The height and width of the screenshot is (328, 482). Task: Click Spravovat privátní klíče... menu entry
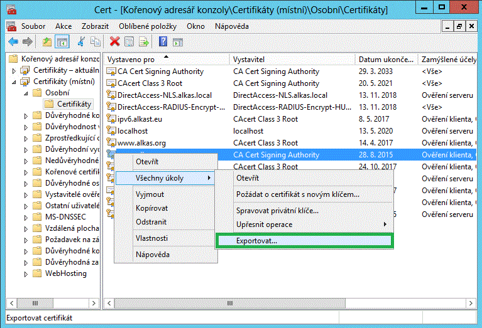277,211
